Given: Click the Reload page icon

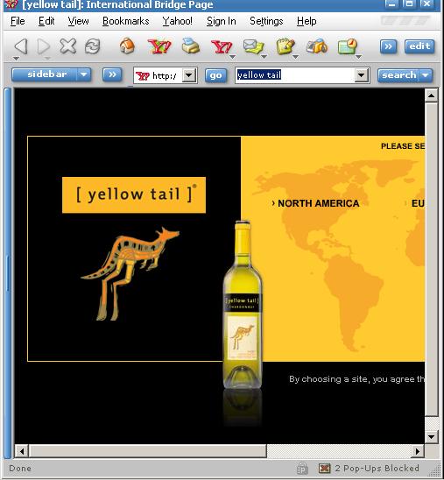Looking at the screenshot, I should (x=93, y=46).
